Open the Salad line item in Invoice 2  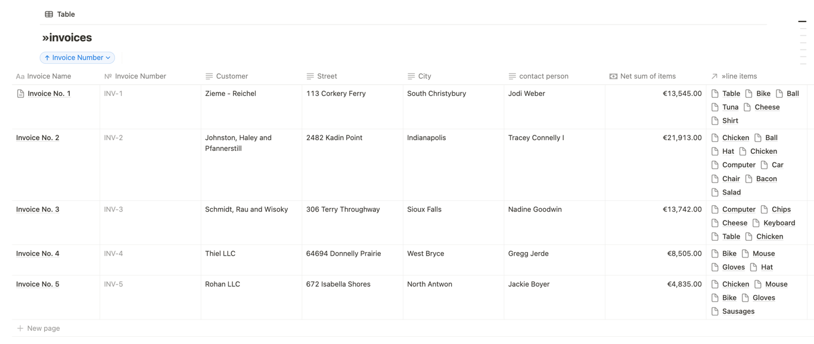click(x=731, y=193)
